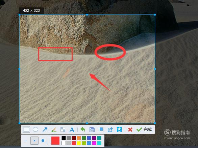The width and height of the screenshot is (198, 148).
Task: Pick the yellow color swatch
Action: (79, 143)
